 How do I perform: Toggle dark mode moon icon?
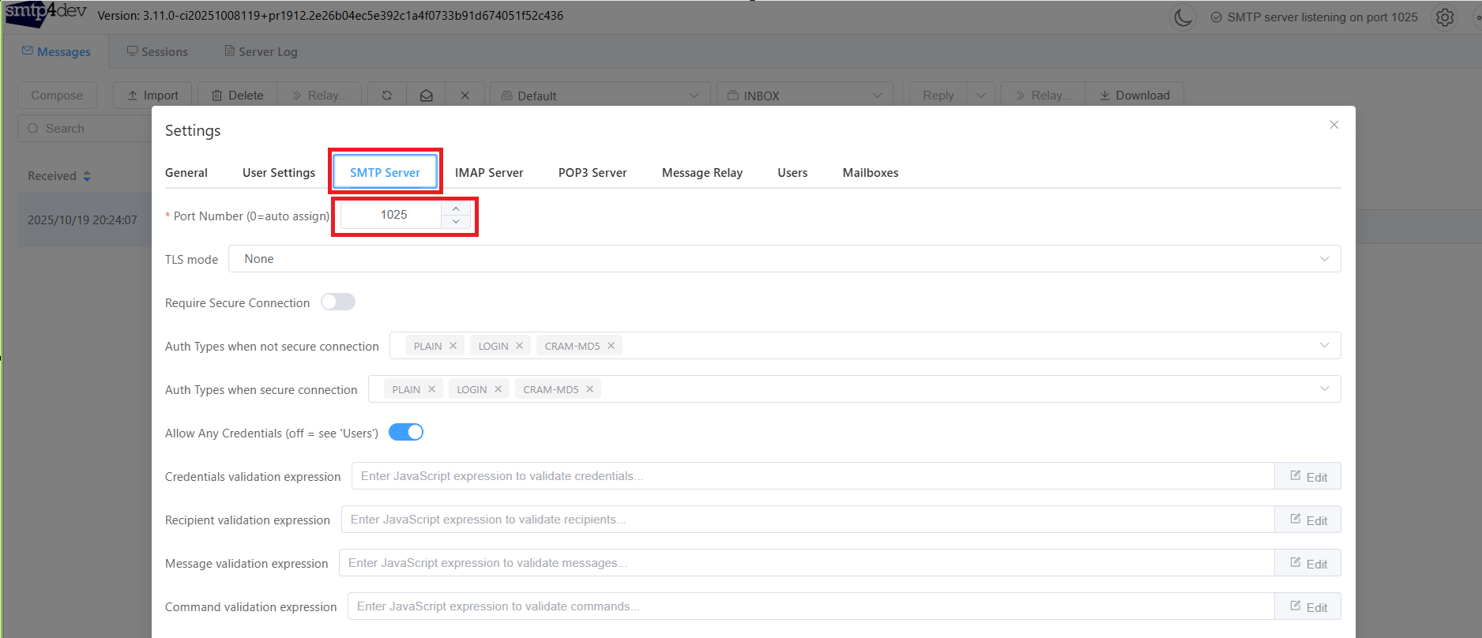(1183, 17)
